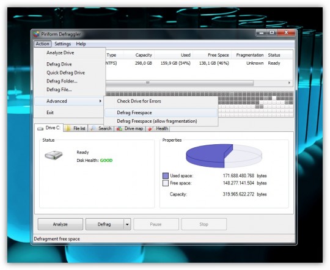Image resolution: width=330 pixels, height=270 pixels.
Task: Switch to the Drive map tab
Action: point(130,128)
